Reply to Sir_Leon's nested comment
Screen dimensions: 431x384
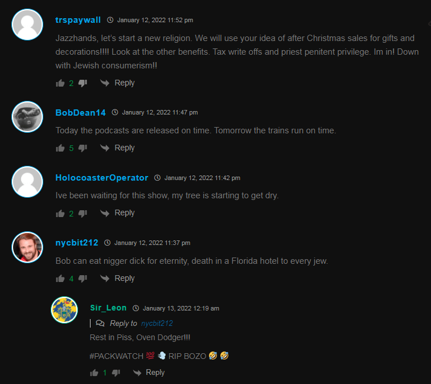149,373
